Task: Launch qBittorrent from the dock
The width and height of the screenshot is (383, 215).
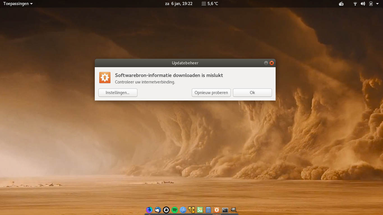Action: [x=183, y=210]
